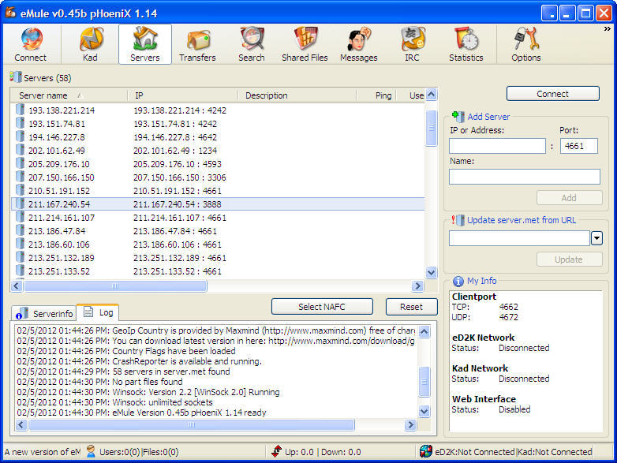Click the log pane horizontal scrollbar thumb
The height and width of the screenshot is (463, 617).
pyautogui.click(x=192, y=425)
